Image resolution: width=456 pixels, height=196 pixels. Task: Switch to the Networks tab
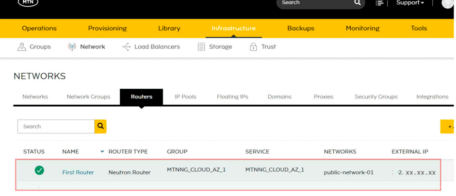35,97
